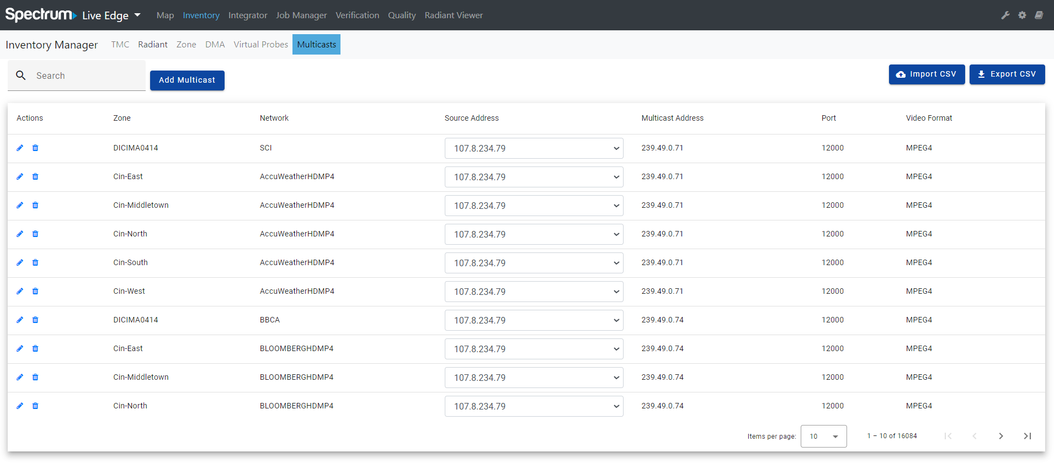Click the Network column header
1054x463 pixels.
tap(274, 118)
